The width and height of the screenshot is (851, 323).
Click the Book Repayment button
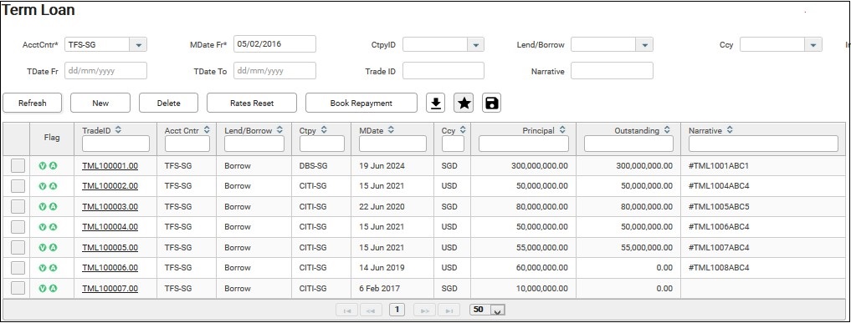point(361,103)
